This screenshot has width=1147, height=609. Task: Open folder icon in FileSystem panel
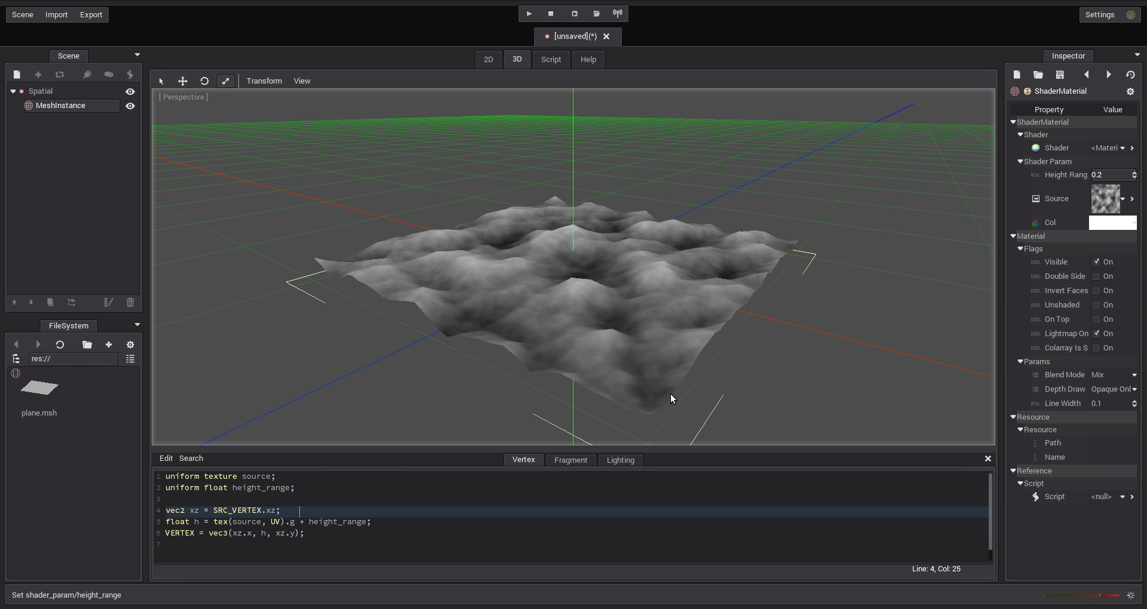[x=87, y=345]
